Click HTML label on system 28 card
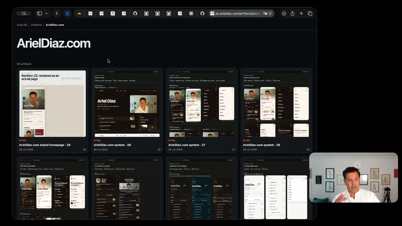This screenshot has width=402, height=226. click(97, 140)
